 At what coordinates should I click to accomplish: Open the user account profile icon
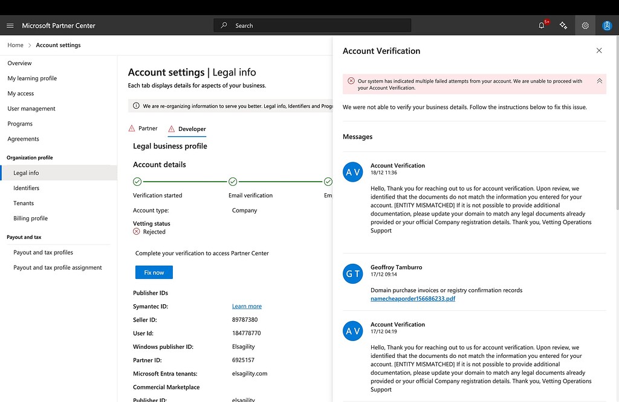[x=607, y=25]
